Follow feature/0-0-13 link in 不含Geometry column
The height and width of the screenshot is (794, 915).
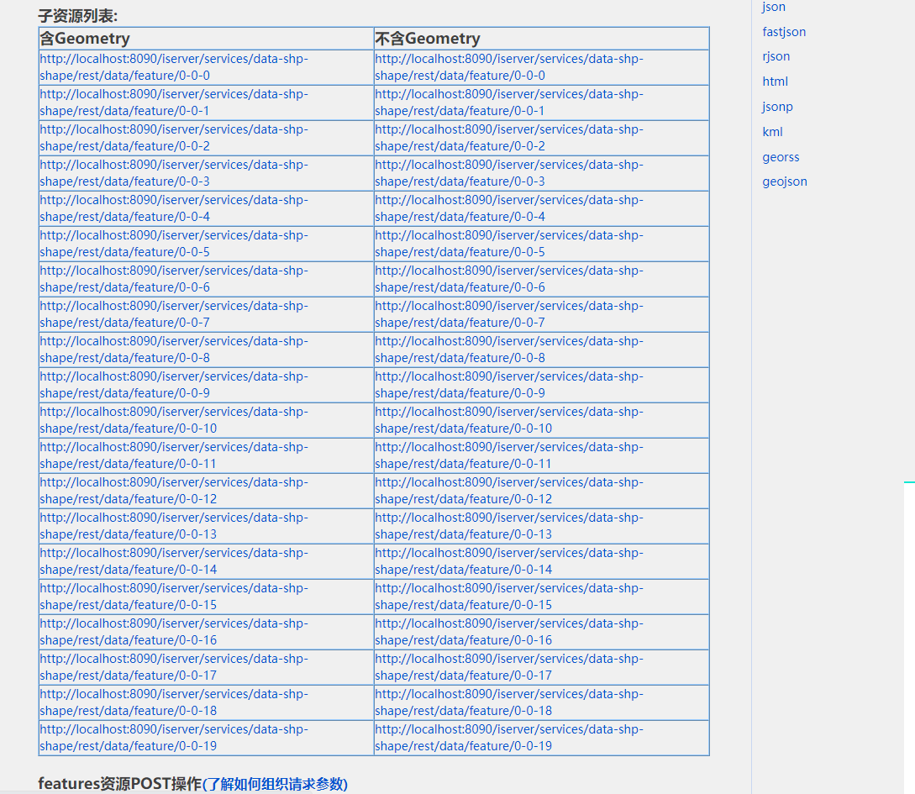coord(509,526)
